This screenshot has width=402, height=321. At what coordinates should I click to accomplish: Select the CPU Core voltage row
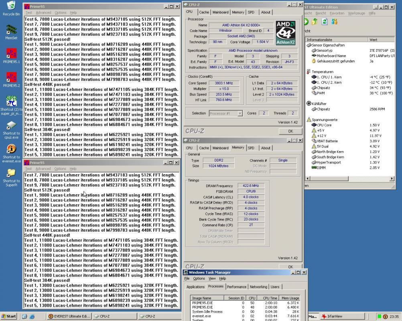point(350,125)
